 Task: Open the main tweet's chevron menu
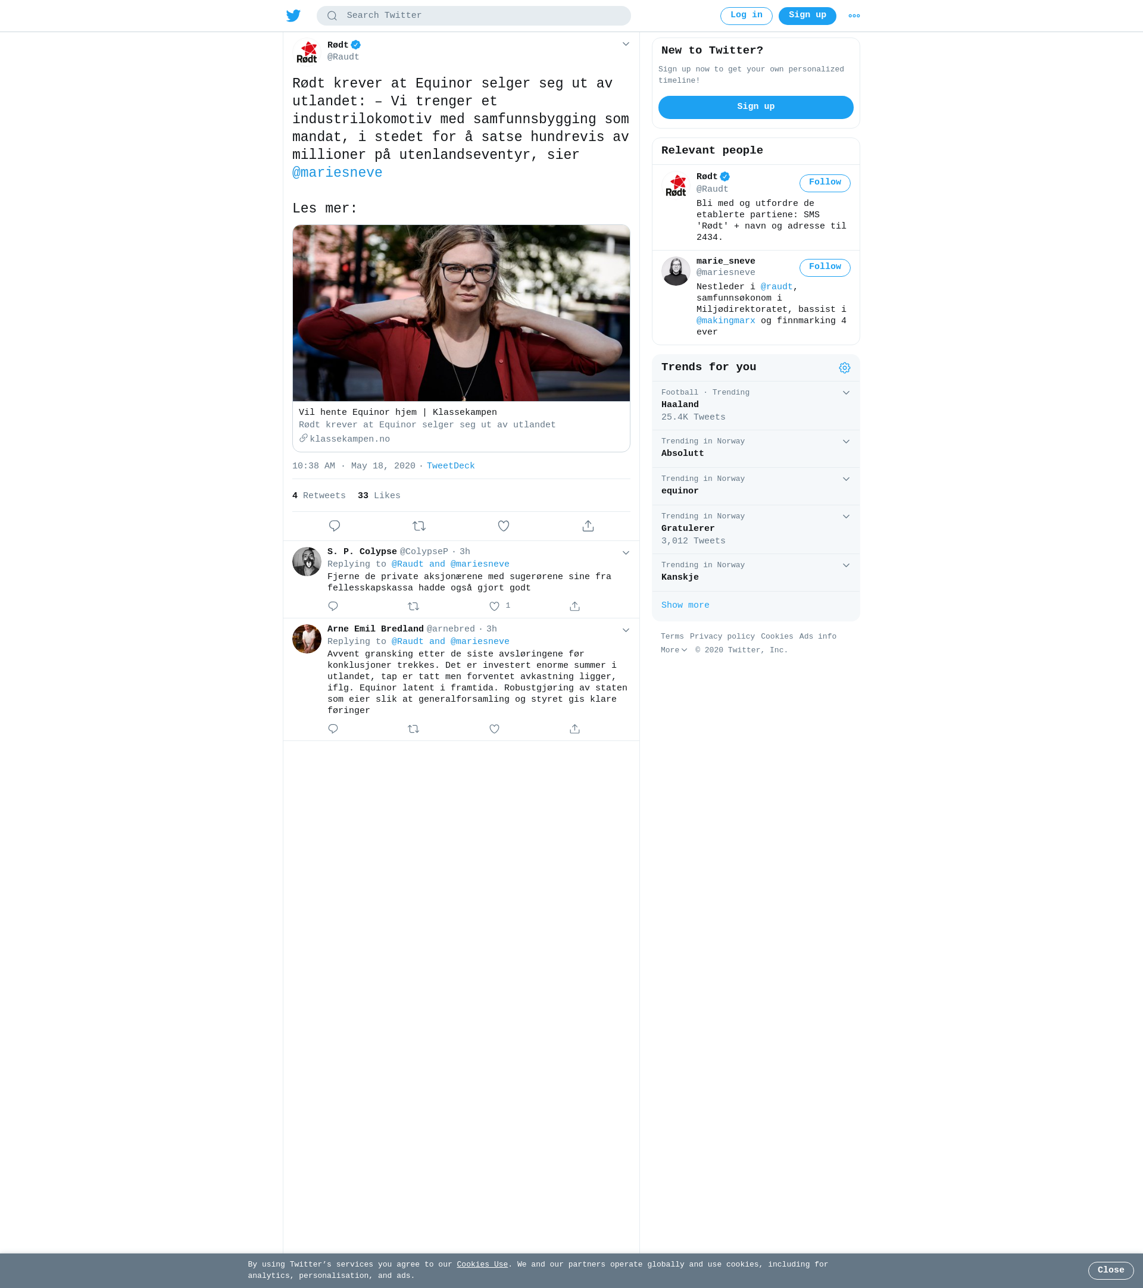626,44
